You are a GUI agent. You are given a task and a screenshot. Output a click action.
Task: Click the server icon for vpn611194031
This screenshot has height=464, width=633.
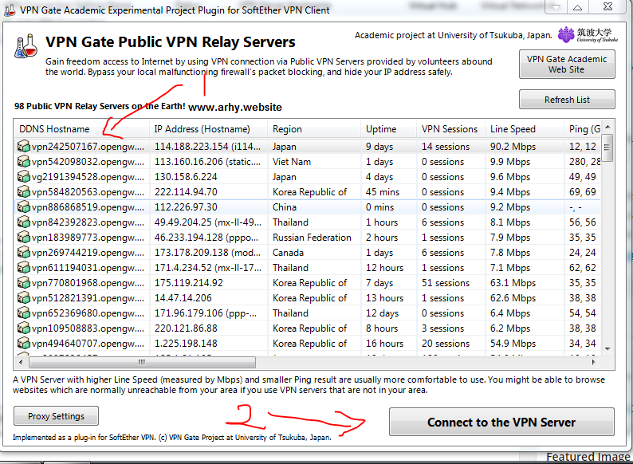click(24, 267)
